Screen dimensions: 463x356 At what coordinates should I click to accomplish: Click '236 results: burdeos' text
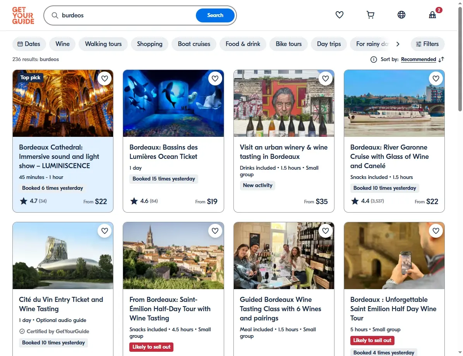(x=36, y=59)
